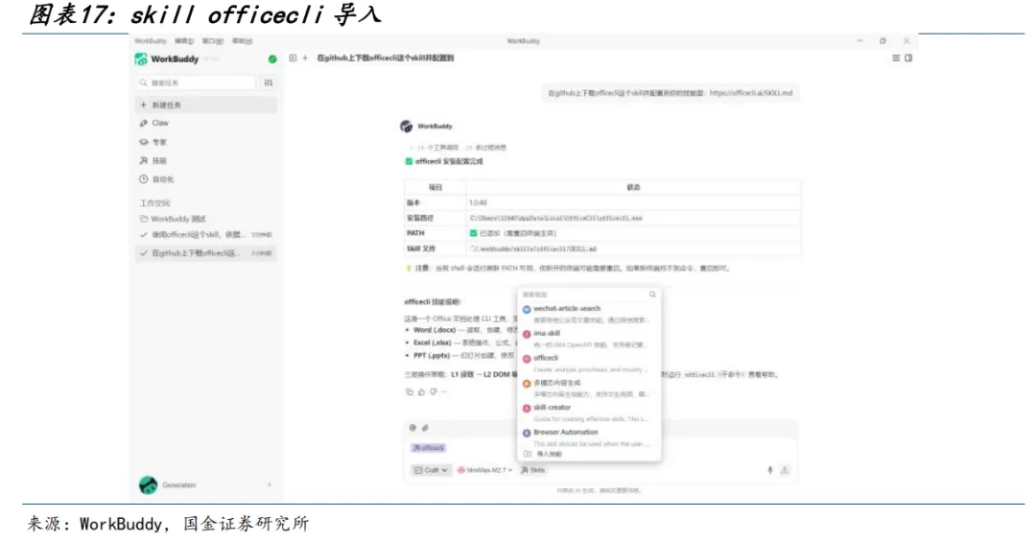Click the SKILL.md path cell in table
The image size is (1036, 542).
633,248
